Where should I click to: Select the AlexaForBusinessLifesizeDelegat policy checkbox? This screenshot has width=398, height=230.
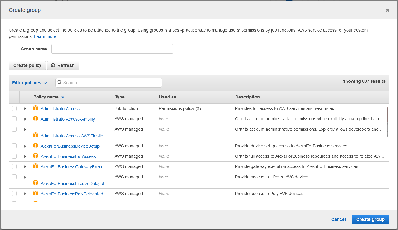(14, 177)
